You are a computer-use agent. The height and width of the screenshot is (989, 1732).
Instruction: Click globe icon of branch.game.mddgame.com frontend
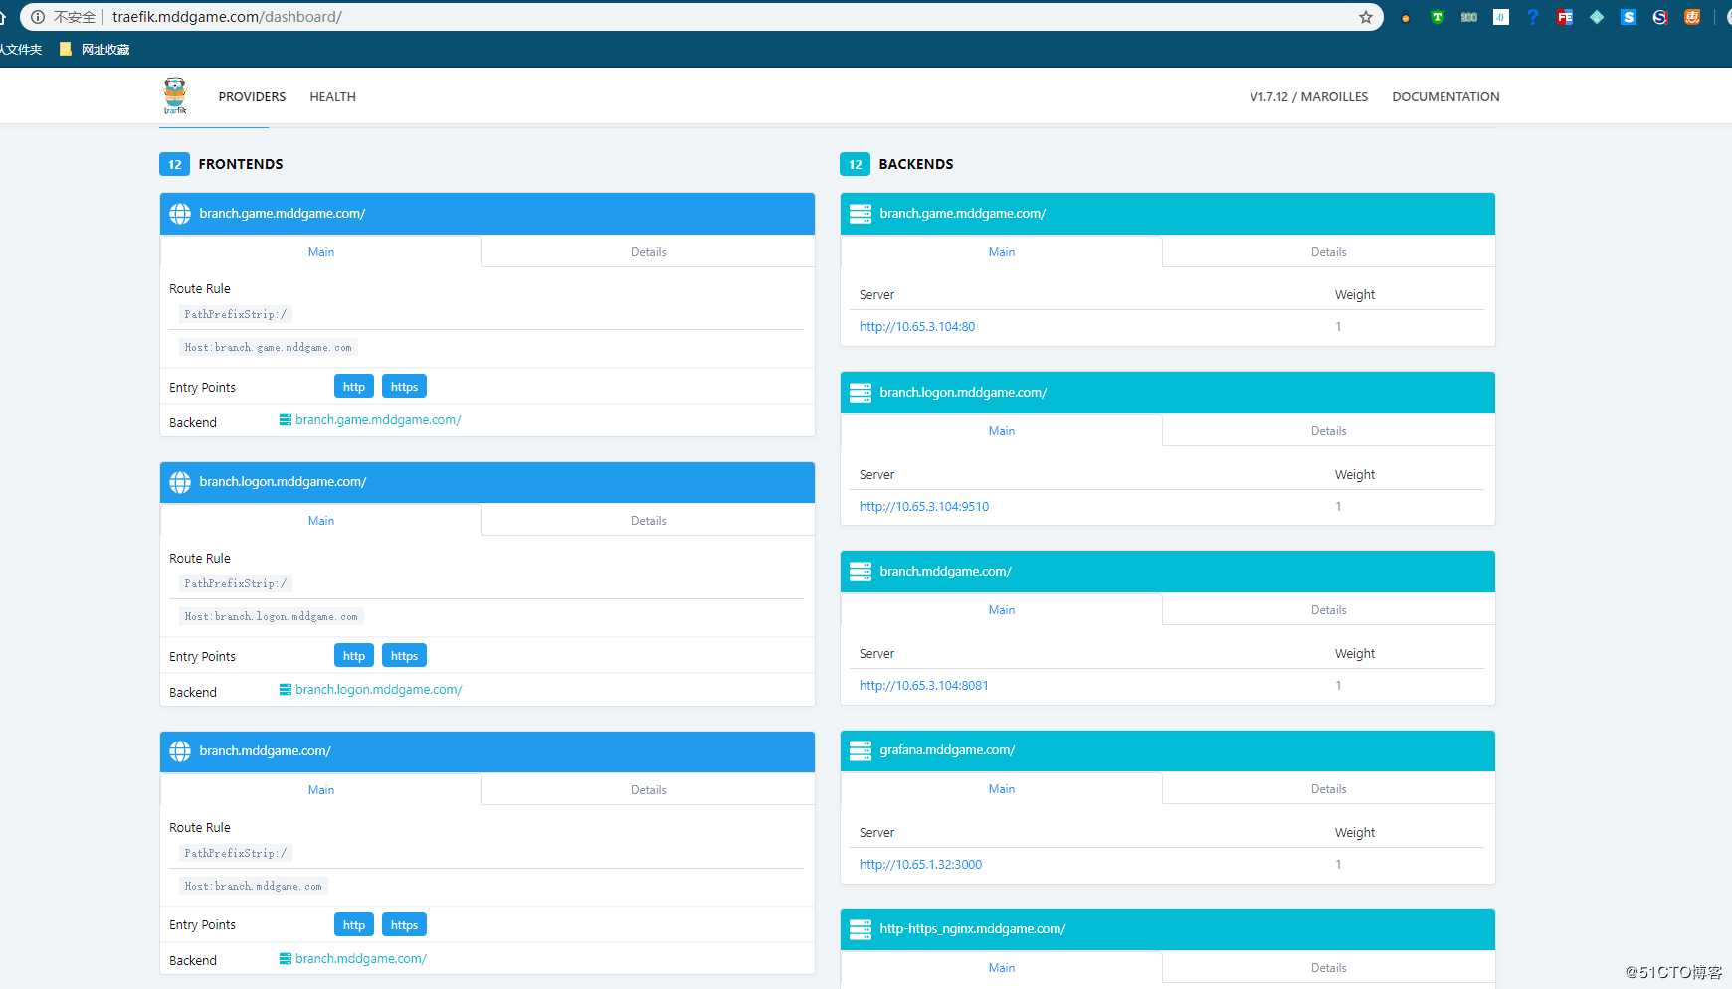click(x=180, y=214)
